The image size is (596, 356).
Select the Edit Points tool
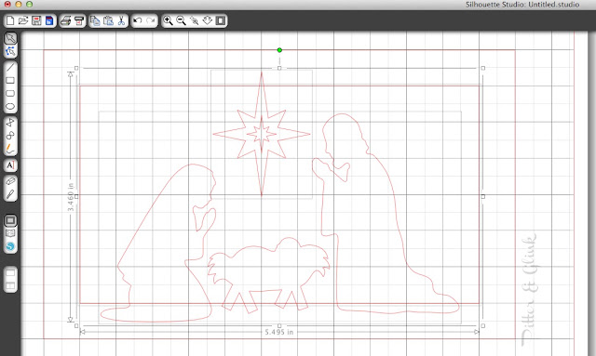click(10, 51)
